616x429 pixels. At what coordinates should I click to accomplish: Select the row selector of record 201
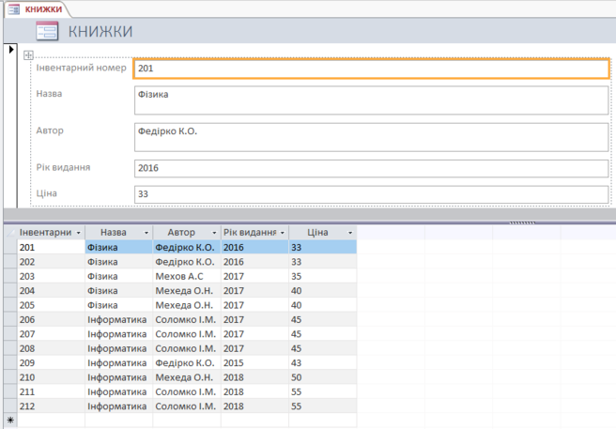coord(10,247)
